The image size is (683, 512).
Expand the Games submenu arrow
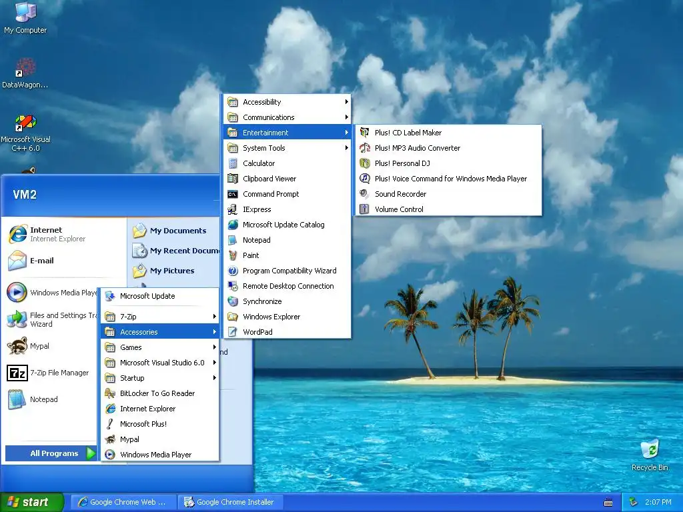[215, 347]
